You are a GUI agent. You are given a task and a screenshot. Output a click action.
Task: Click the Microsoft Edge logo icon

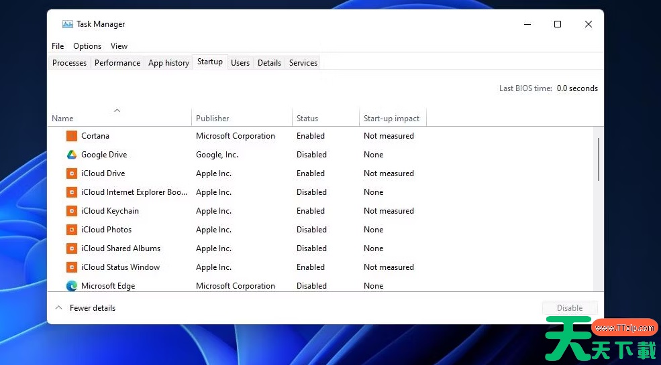[72, 286]
